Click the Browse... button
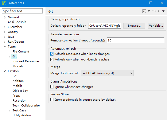Viewport: 167px width, 120px height. tap(134, 26)
